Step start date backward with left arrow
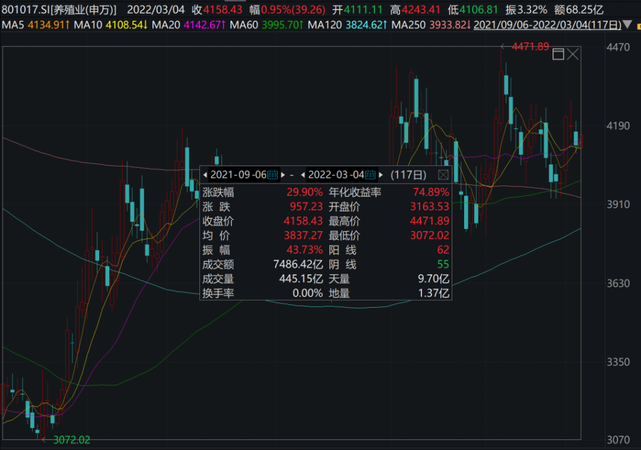Screen dimensions: 641x450 (x=205, y=175)
